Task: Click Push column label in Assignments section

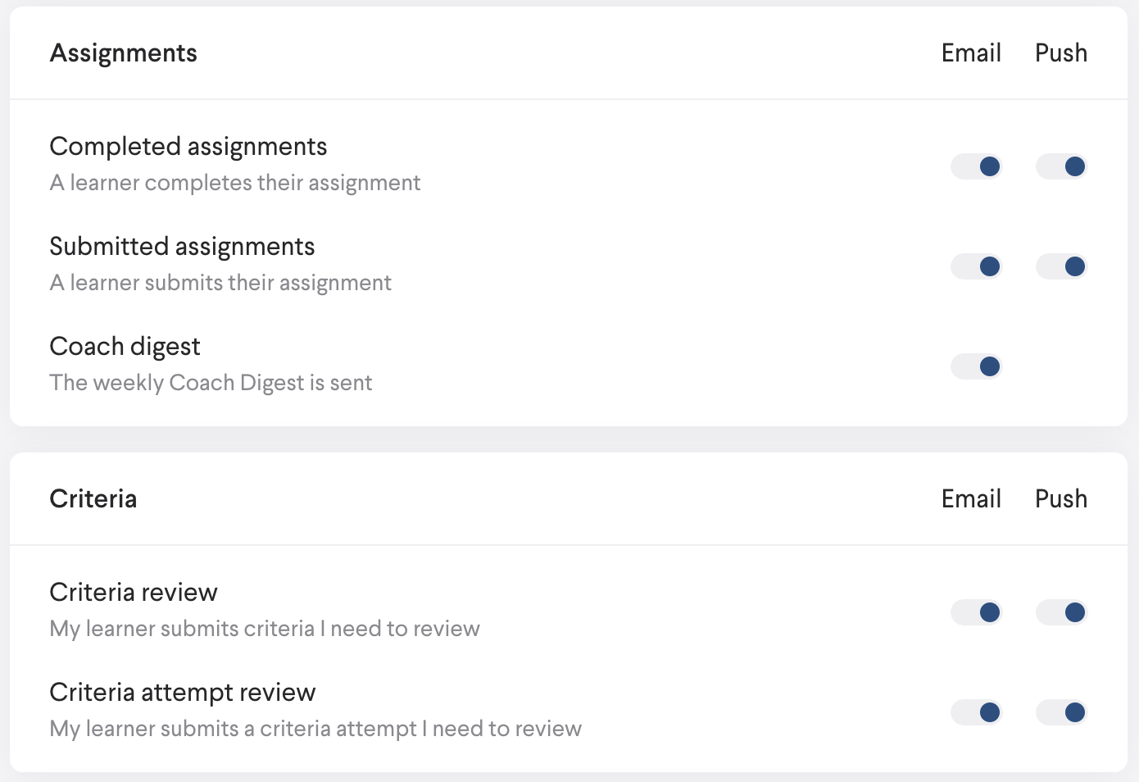Action: pos(1061,53)
